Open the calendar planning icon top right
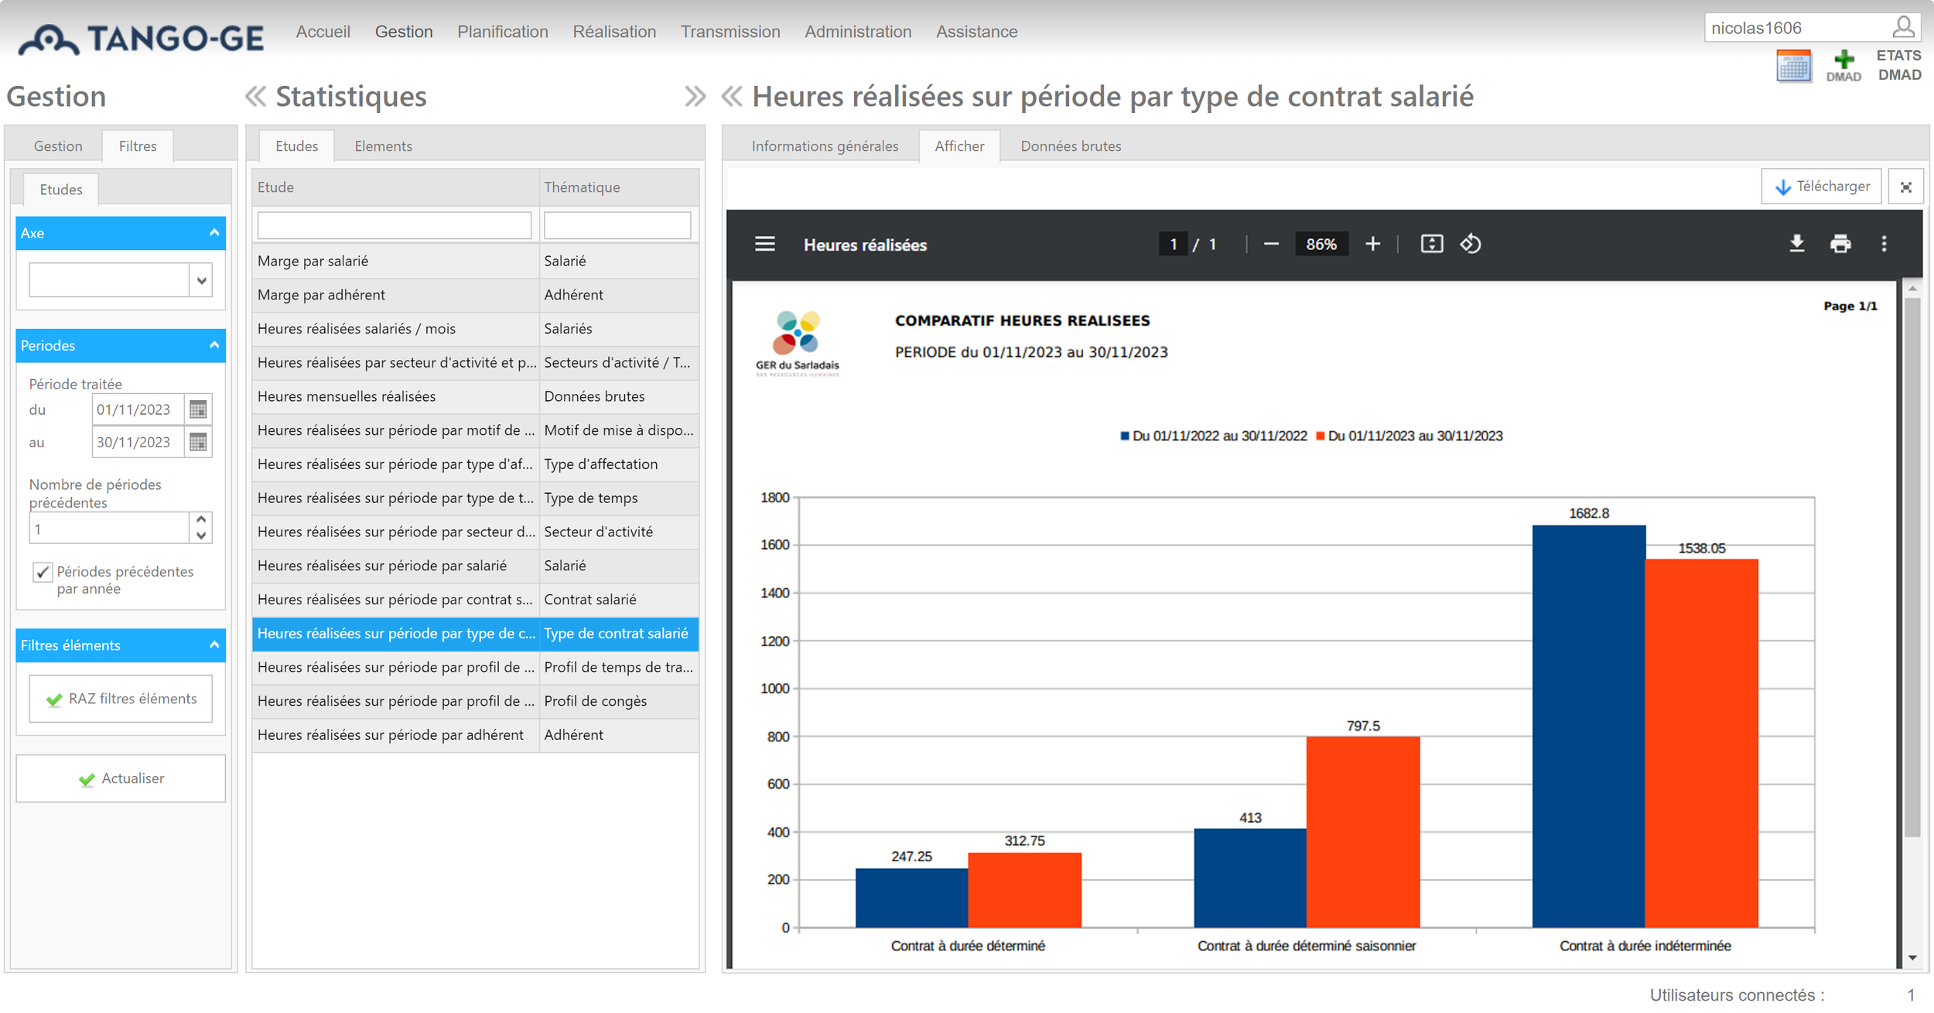The width and height of the screenshot is (1934, 1013). tap(1793, 66)
